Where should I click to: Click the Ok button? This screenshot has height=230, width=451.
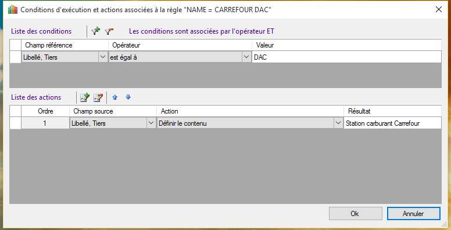tap(356, 214)
